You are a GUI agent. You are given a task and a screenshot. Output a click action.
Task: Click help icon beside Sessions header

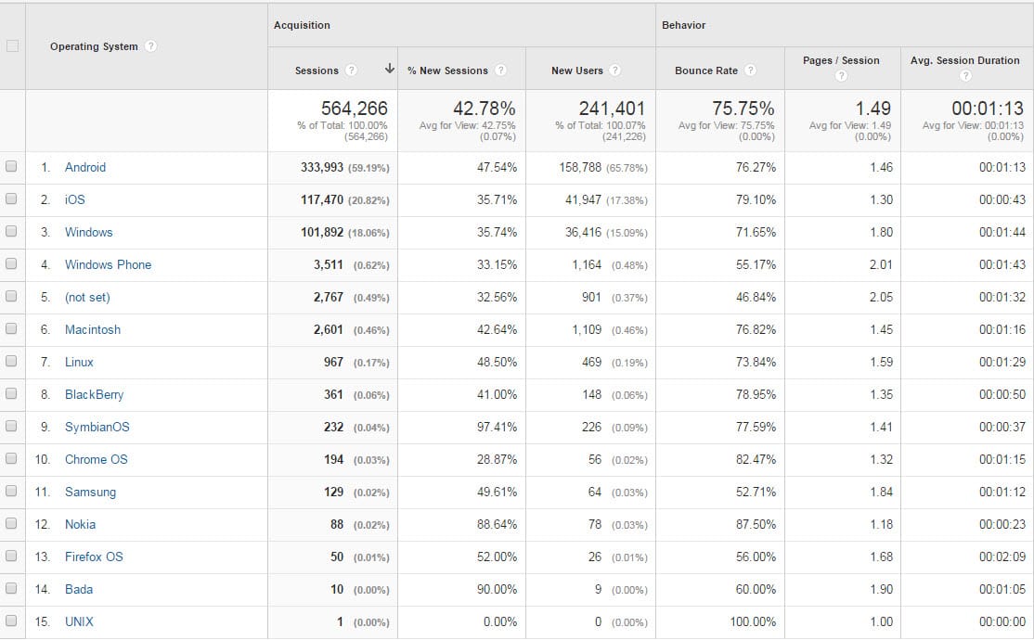pyautogui.click(x=351, y=70)
